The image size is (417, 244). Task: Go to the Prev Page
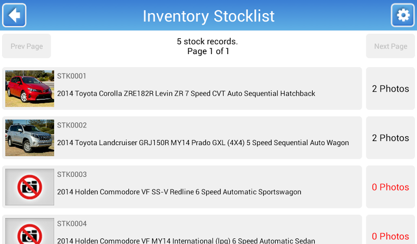click(27, 46)
